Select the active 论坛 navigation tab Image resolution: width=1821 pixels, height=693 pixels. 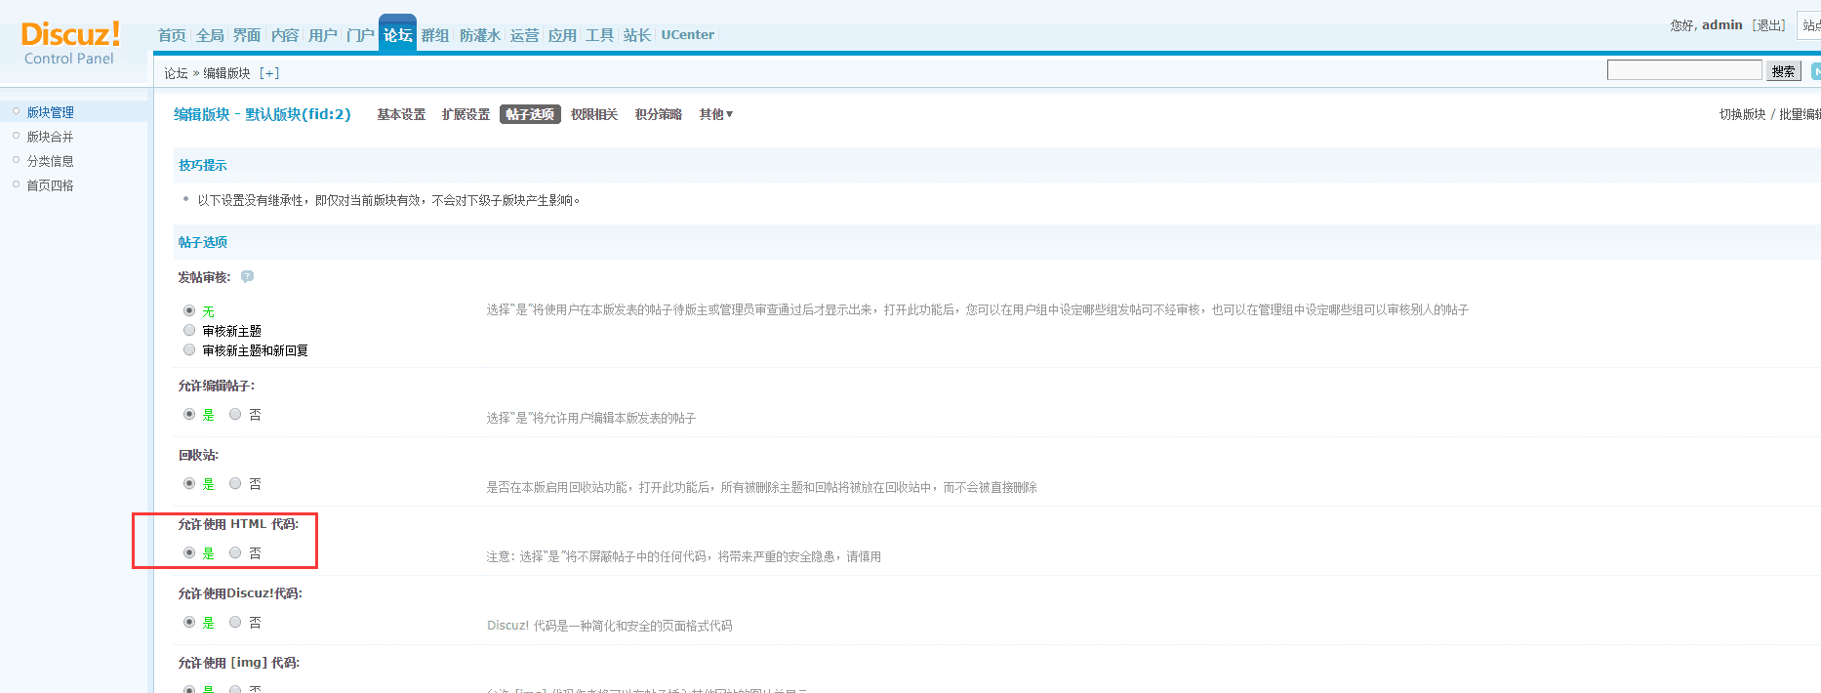398,34
